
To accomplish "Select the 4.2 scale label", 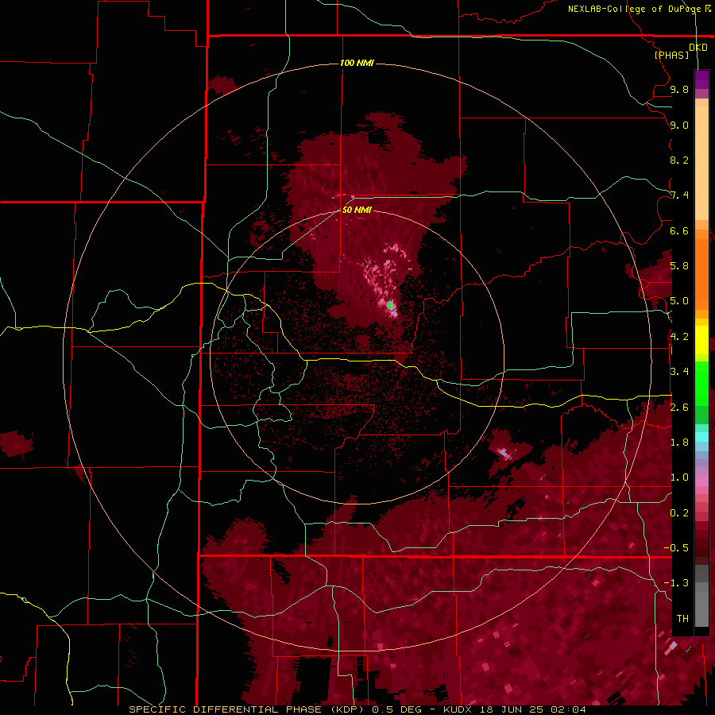I will click(x=679, y=337).
